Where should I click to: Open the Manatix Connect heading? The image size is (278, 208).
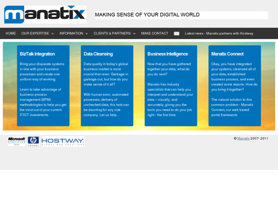tap(227, 54)
